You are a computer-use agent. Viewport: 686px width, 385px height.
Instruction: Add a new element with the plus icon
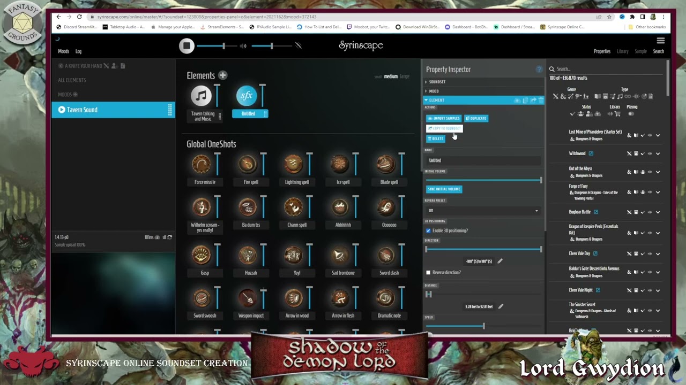222,75
